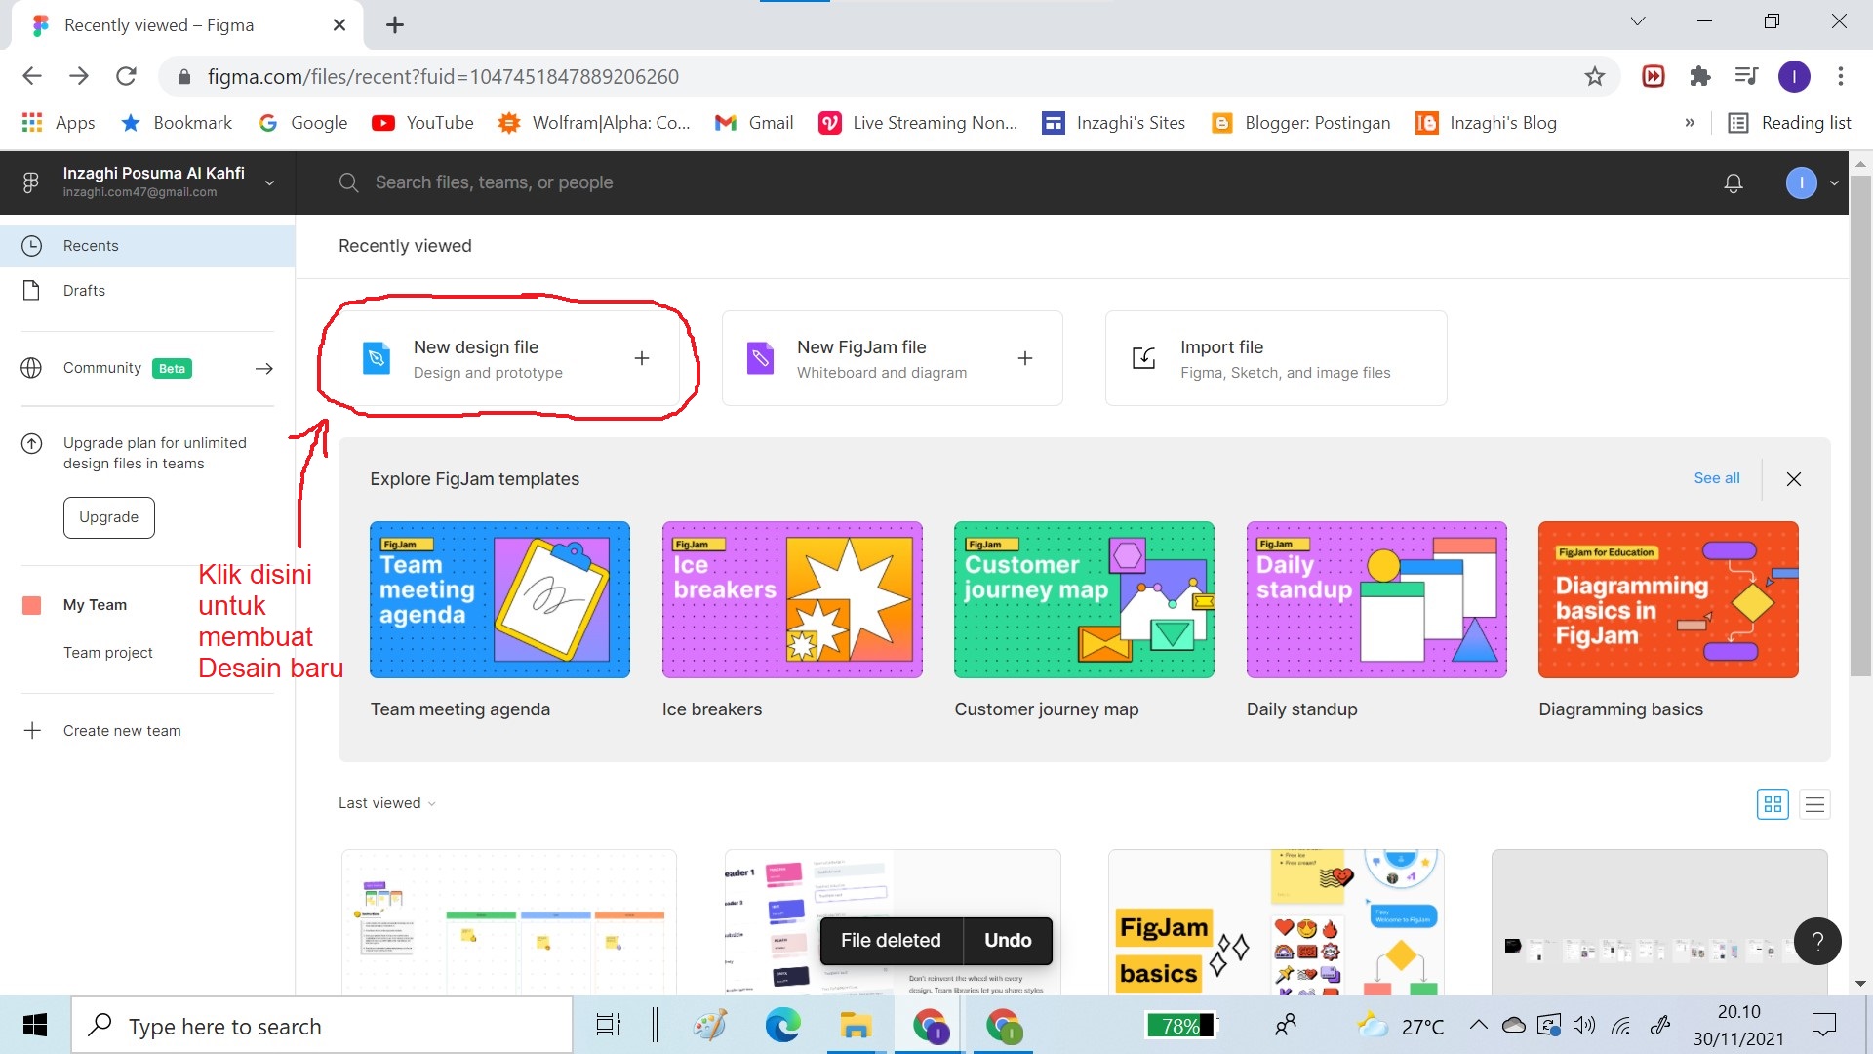
Task: Click the Import file icon
Action: pyautogui.click(x=1142, y=357)
